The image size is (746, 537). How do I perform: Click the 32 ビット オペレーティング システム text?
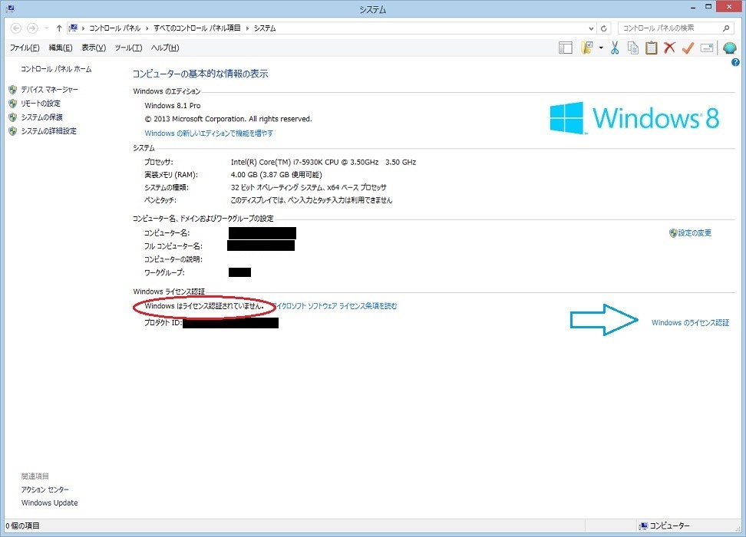pyautogui.click(x=309, y=187)
